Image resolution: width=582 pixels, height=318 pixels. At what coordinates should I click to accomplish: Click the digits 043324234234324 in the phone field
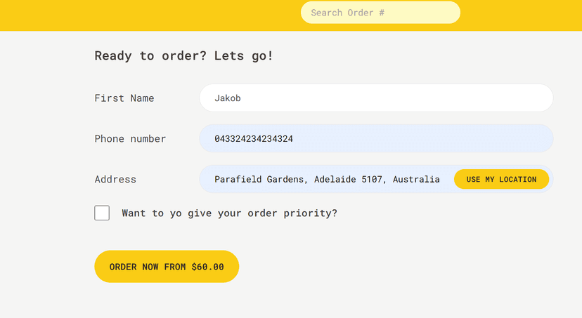[x=254, y=138]
